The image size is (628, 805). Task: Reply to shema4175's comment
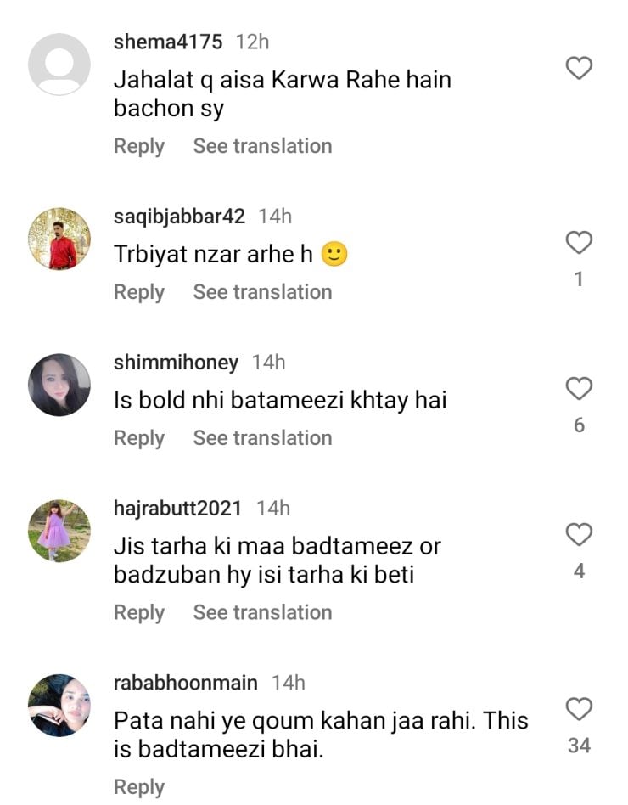point(139,146)
